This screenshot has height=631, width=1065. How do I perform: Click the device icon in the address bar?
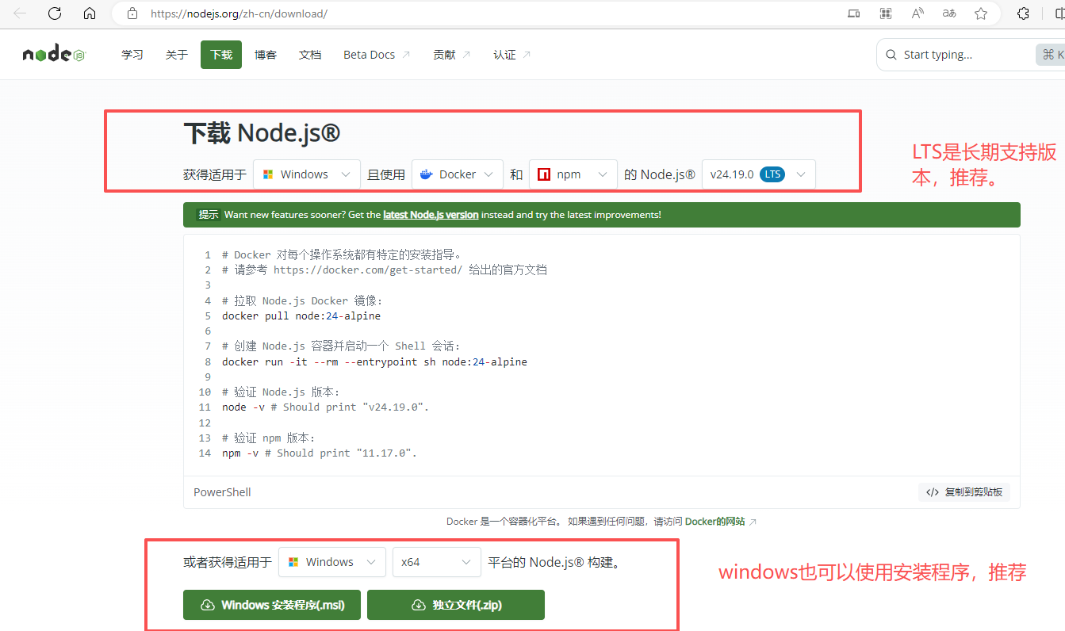tap(854, 13)
